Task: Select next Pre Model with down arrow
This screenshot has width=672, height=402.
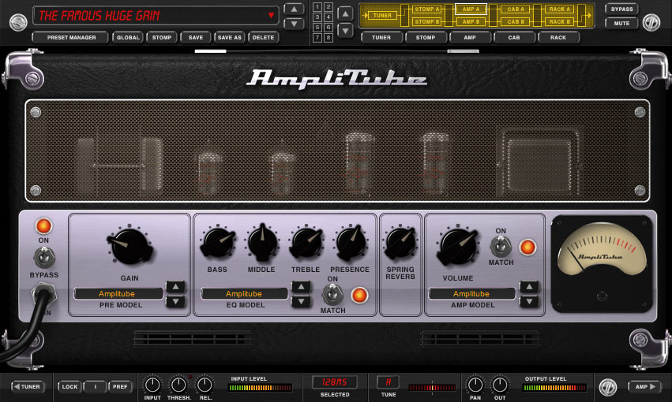Action: coord(176,301)
